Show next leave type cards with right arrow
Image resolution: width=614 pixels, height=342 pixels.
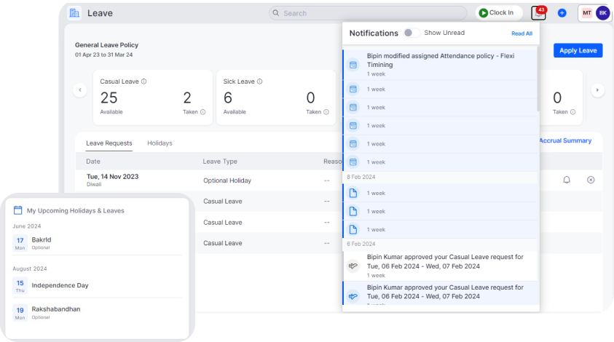click(597, 90)
